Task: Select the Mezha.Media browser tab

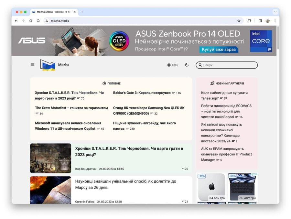Action: tap(54, 12)
